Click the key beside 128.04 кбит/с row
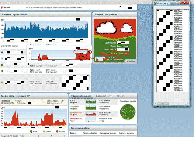The image size is (194, 145). [x=2, y=71]
